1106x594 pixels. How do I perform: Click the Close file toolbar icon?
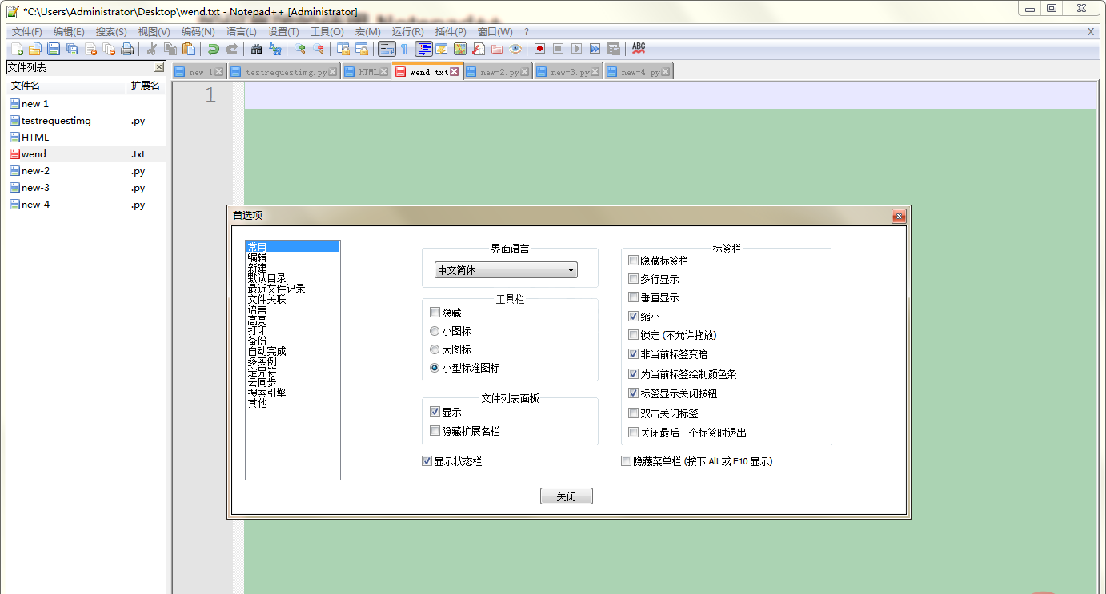pos(90,49)
